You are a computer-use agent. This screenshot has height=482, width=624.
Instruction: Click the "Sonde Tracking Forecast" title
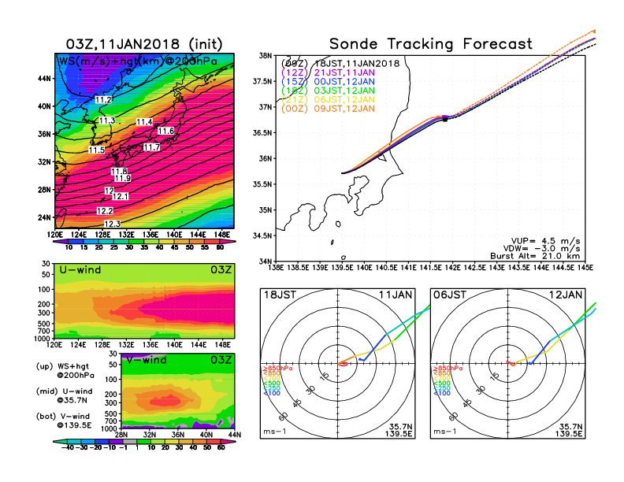tap(431, 44)
